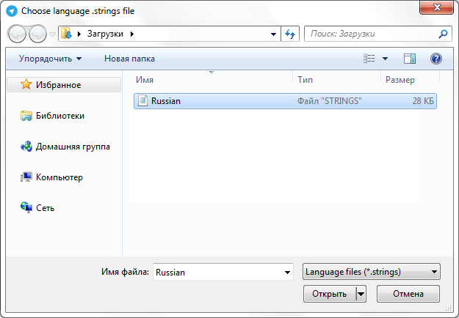Select Домашняя группа in sidebar

[x=72, y=147]
